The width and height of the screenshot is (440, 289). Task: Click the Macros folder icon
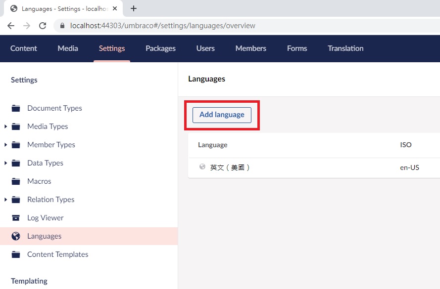(x=16, y=181)
